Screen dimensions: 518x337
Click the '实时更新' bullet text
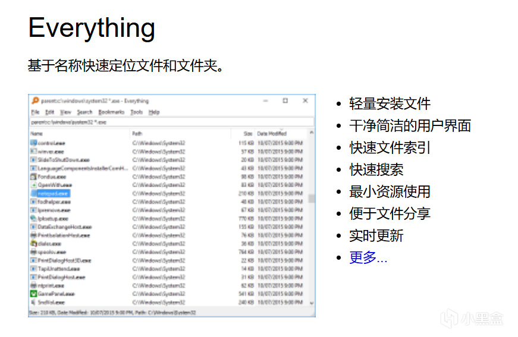376,236
